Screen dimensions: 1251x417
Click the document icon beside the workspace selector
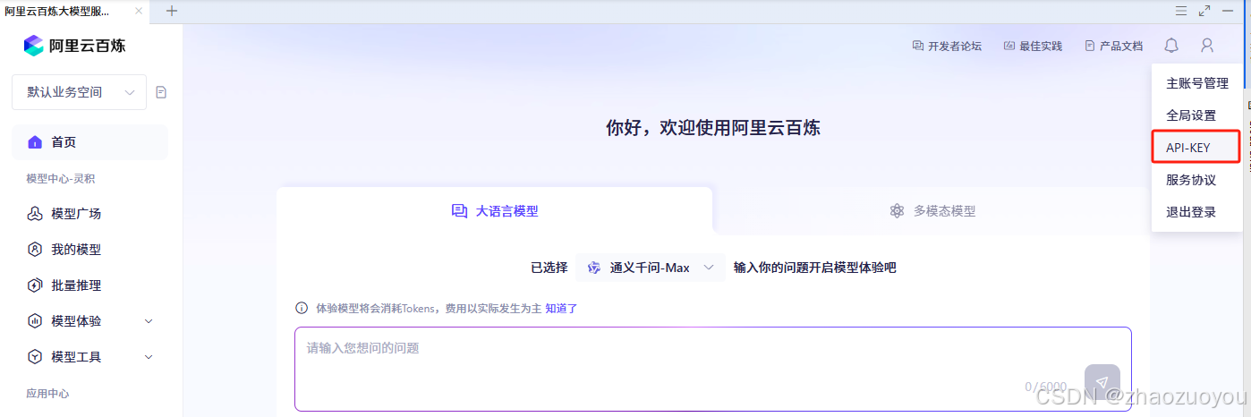[161, 92]
